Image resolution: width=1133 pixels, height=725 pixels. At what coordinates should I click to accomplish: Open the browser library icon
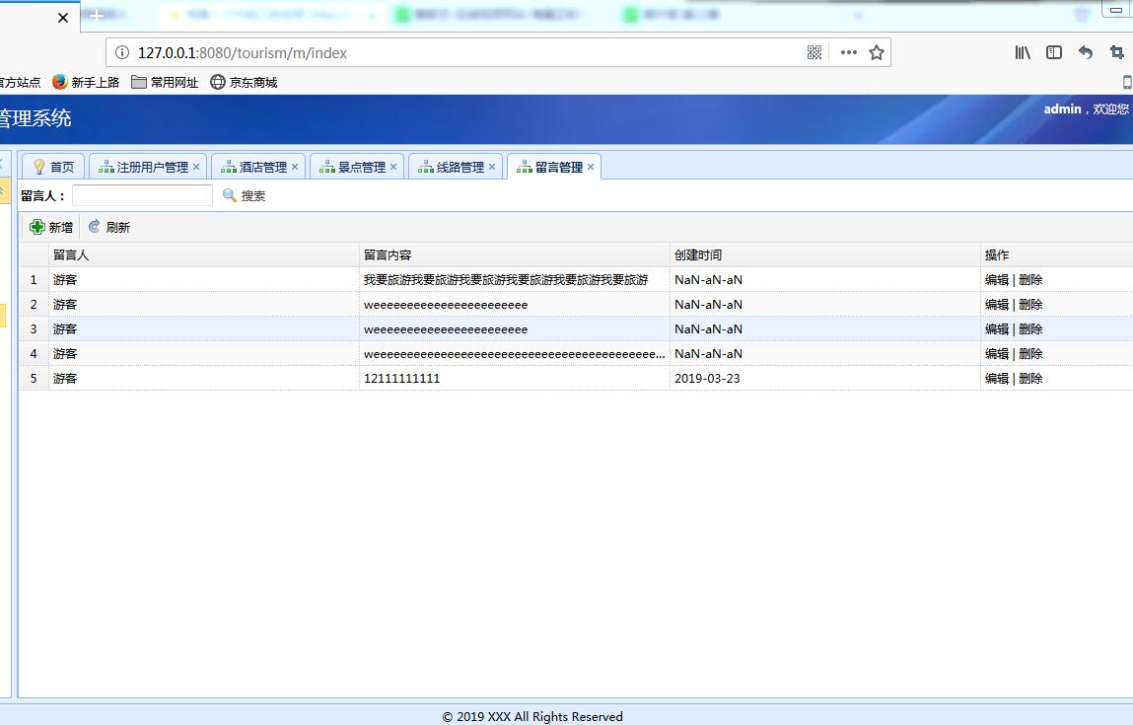tap(1023, 52)
